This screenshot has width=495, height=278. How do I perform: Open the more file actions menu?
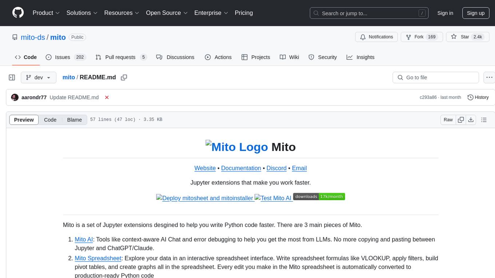490,78
